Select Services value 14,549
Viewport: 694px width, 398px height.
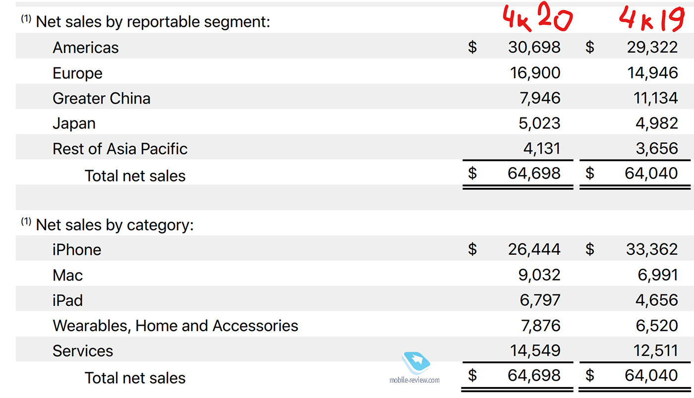[535, 350]
